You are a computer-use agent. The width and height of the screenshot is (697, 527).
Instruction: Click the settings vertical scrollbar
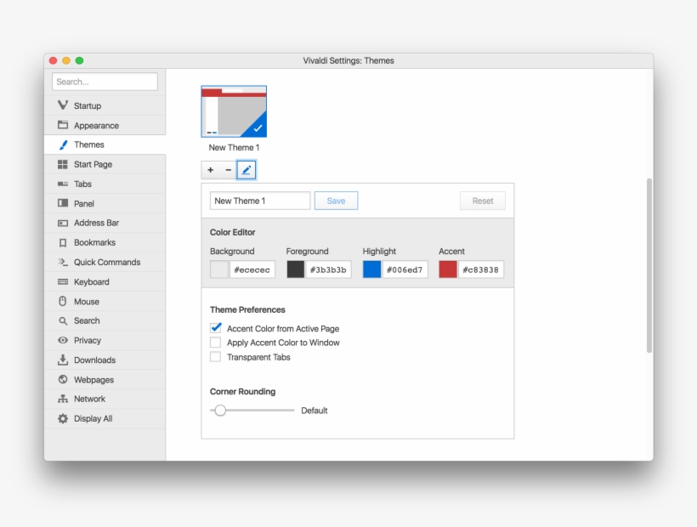[x=649, y=265]
